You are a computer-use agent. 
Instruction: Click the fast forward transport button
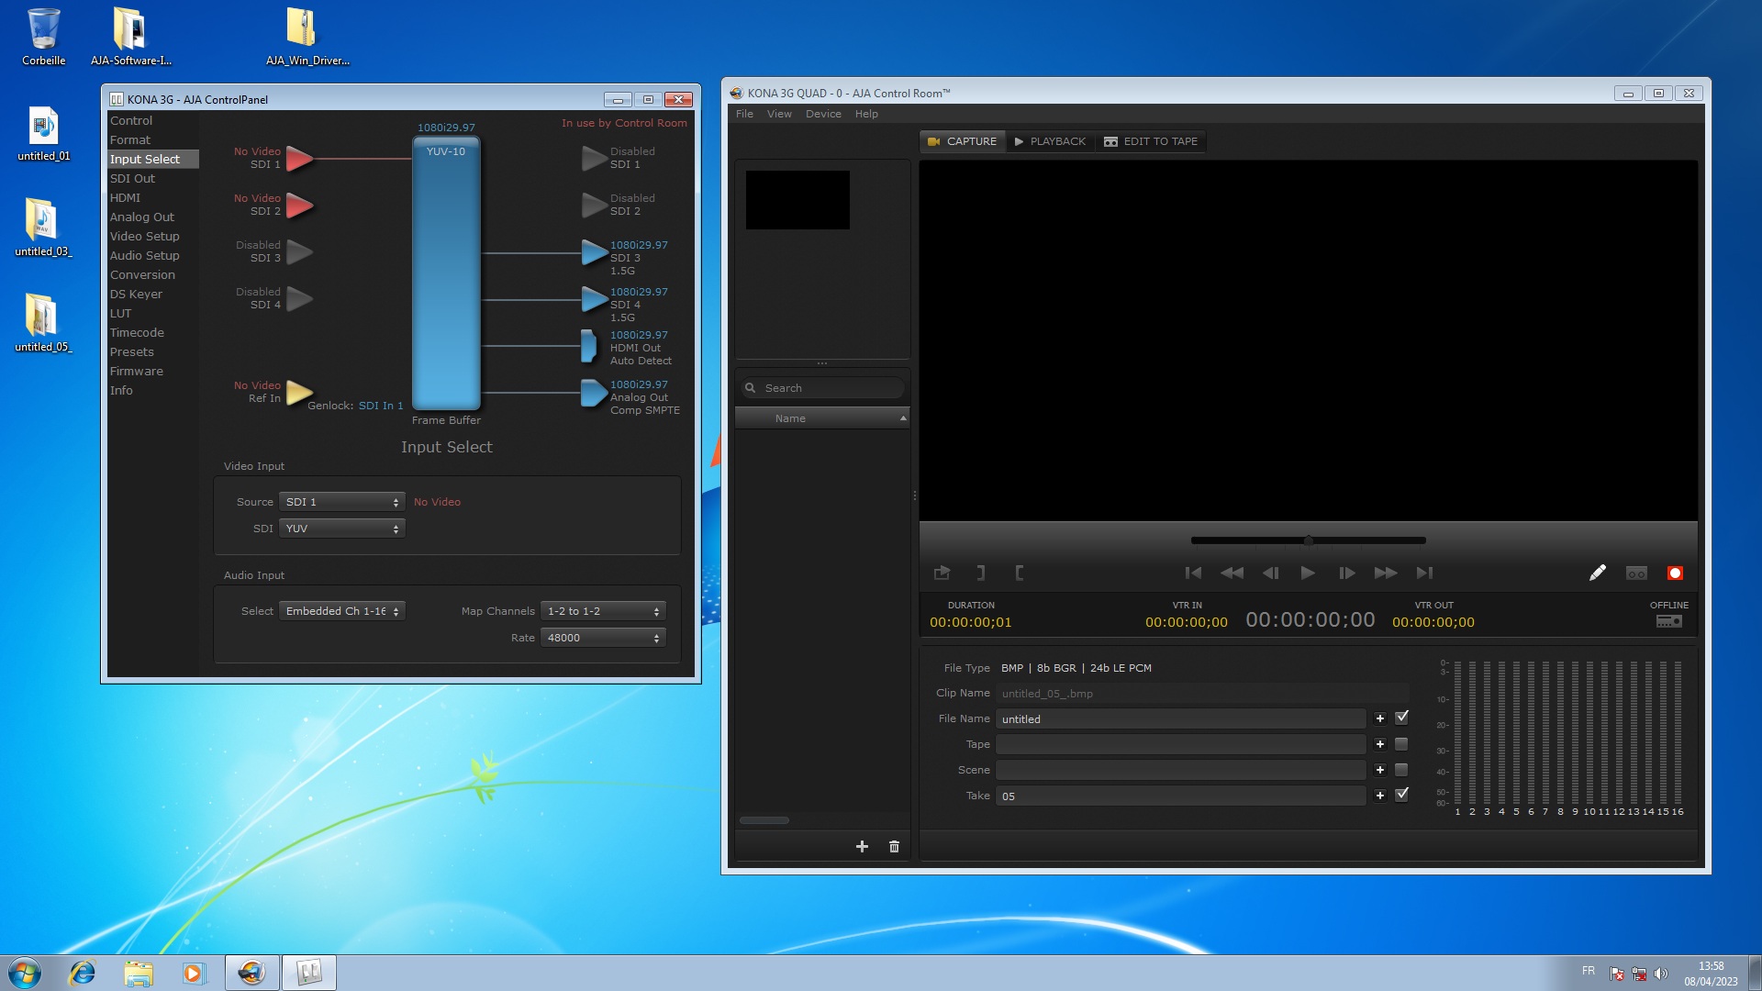click(x=1385, y=573)
